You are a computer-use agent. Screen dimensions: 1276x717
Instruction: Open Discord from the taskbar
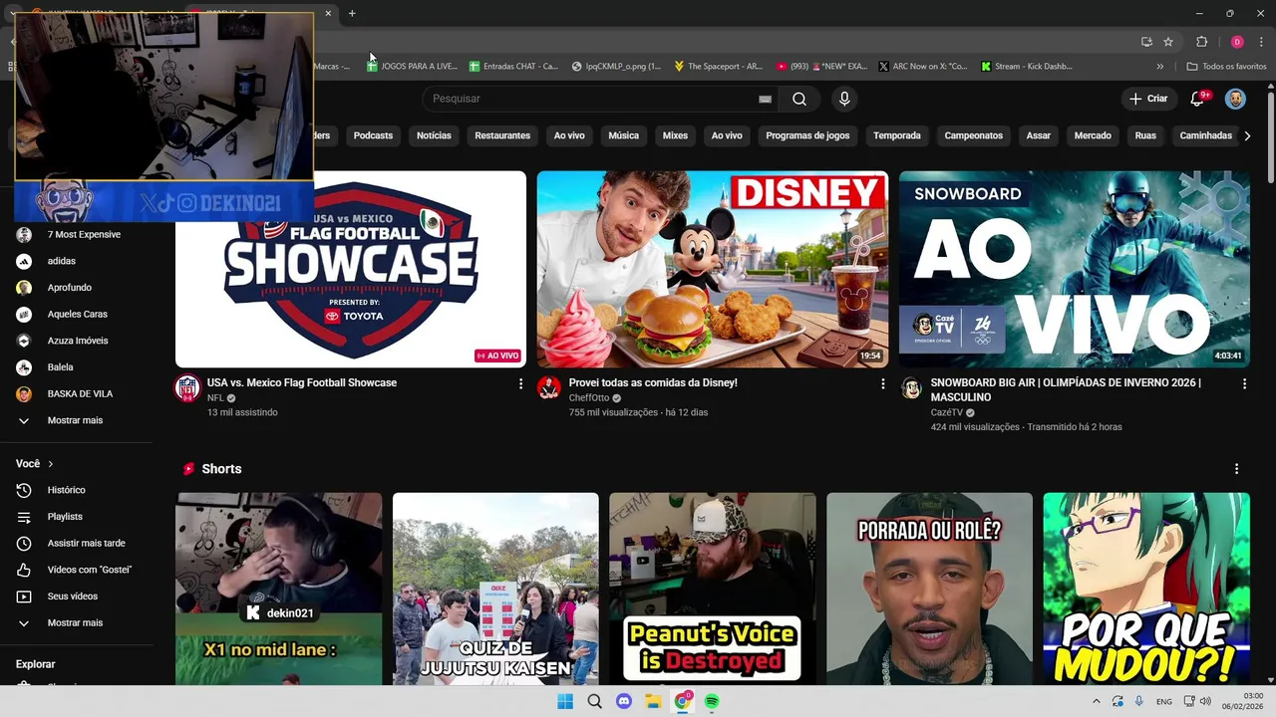(624, 701)
